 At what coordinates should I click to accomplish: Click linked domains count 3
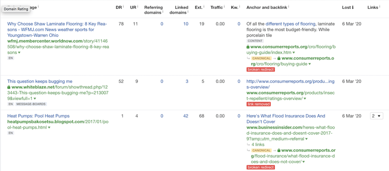click(187, 81)
